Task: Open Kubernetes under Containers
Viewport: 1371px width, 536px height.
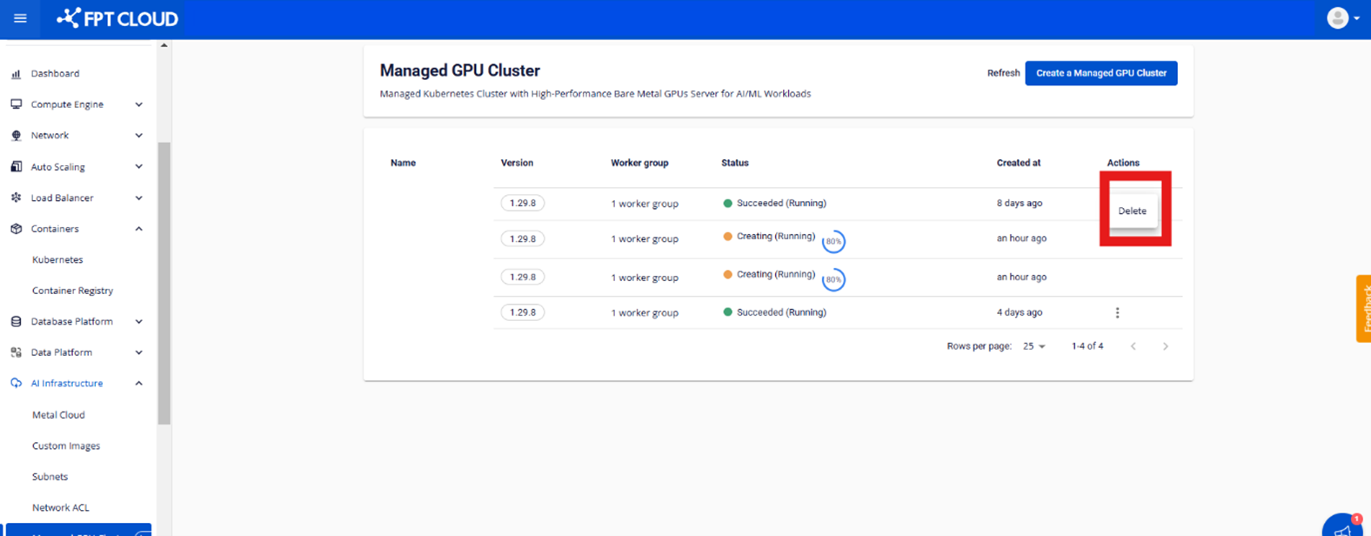Action: [57, 260]
